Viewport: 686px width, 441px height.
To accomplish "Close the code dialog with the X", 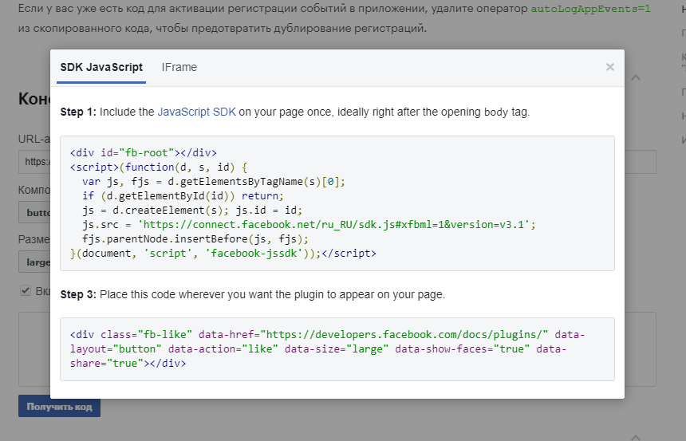I will tap(610, 67).
